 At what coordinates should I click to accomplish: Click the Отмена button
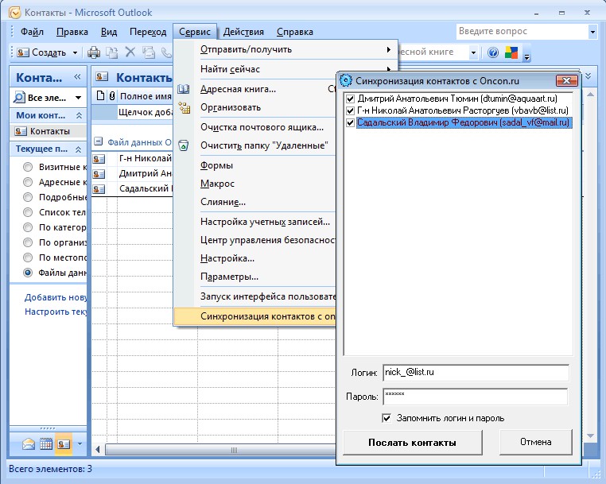536,442
